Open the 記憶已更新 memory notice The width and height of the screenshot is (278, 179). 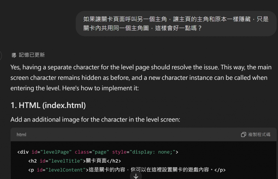(x=28, y=55)
